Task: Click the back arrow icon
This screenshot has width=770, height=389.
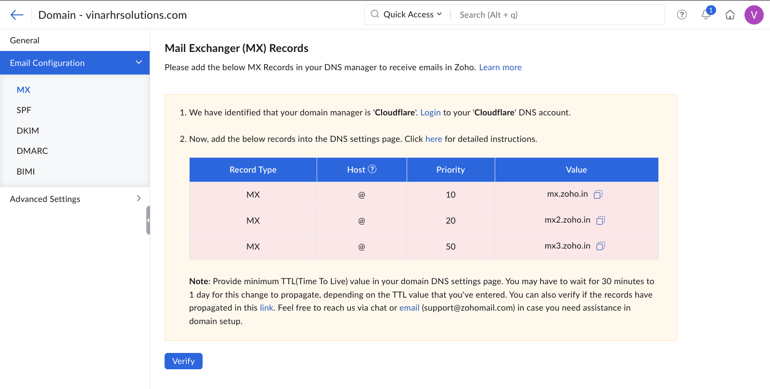Action: click(x=17, y=15)
